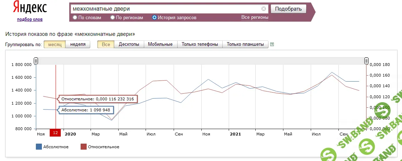Group the chart by "месяц"

(55, 44)
